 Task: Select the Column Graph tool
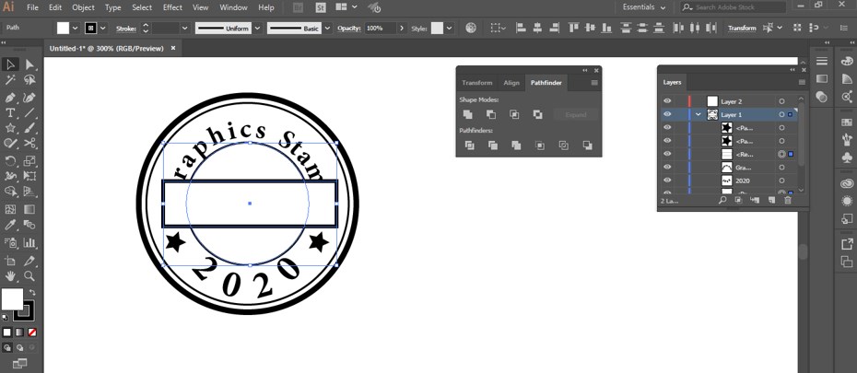pos(29,242)
